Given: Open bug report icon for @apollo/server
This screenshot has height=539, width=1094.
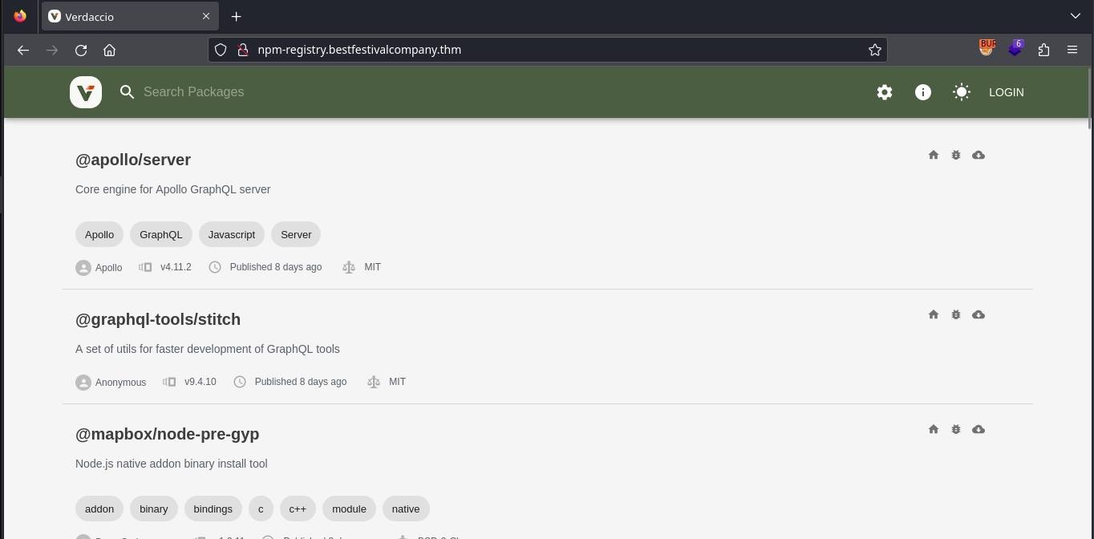Looking at the screenshot, I should tap(956, 155).
